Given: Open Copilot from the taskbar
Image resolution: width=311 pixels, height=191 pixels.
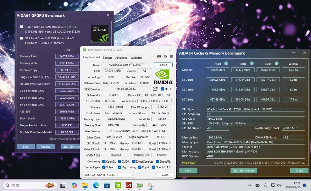Looking at the screenshot, I should (74, 185).
